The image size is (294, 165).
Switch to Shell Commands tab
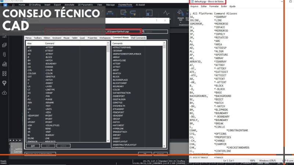[x=138, y=38]
